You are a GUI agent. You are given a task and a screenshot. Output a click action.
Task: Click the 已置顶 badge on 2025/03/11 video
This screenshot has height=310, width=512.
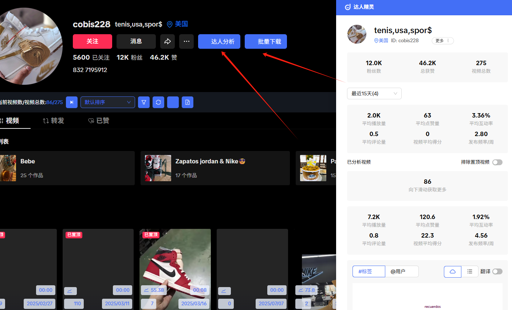click(74, 235)
